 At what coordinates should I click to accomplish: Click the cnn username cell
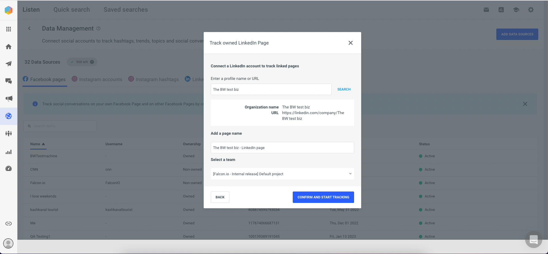[108, 170]
